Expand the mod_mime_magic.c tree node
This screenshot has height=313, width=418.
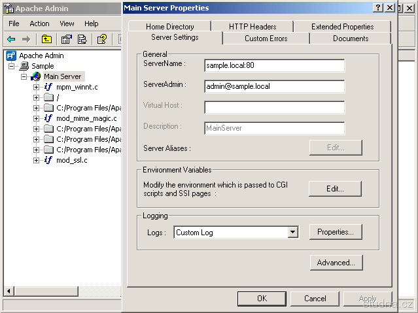(37, 118)
